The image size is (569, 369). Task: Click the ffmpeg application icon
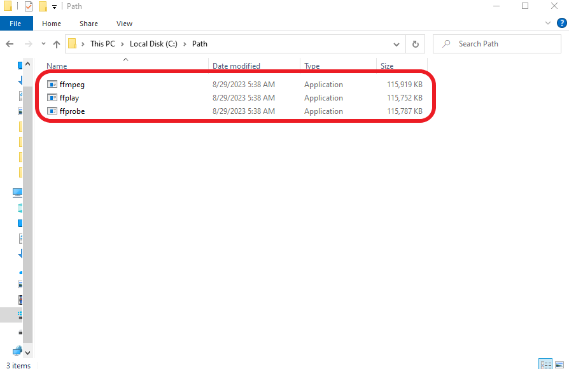click(52, 85)
